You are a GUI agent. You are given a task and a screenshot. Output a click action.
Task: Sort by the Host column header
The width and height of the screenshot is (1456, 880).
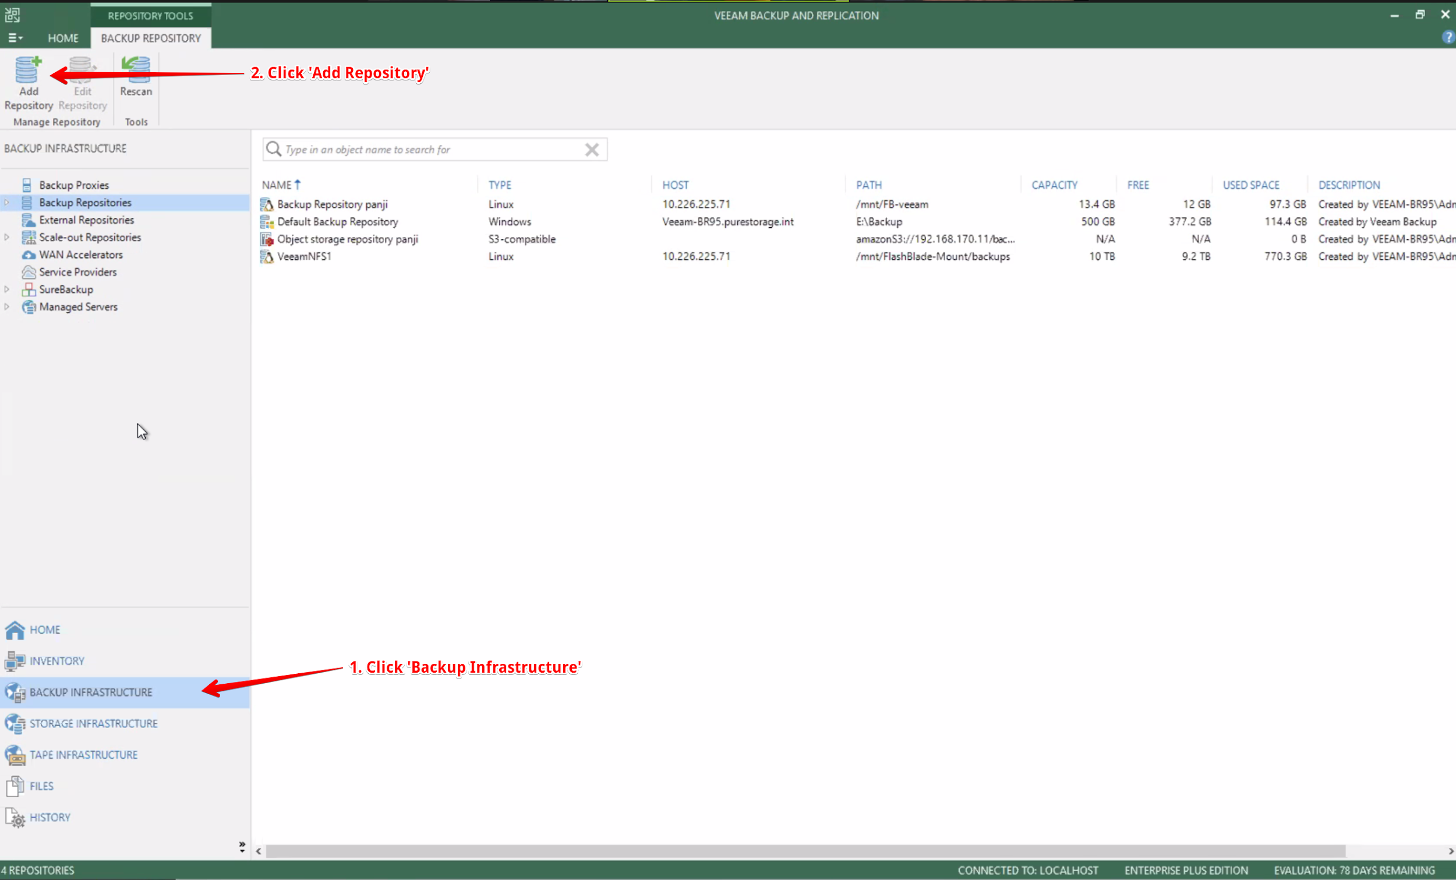676,185
